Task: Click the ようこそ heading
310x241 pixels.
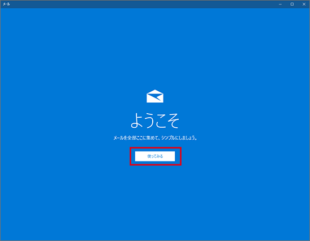Action: (155, 120)
